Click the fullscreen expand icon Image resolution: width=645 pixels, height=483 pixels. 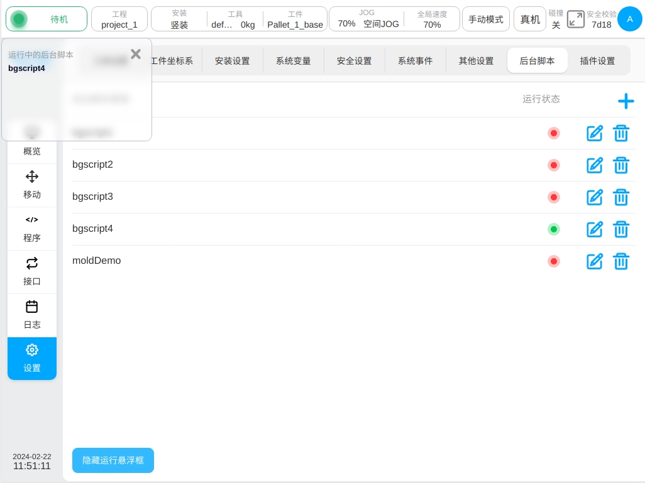[x=575, y=19]
